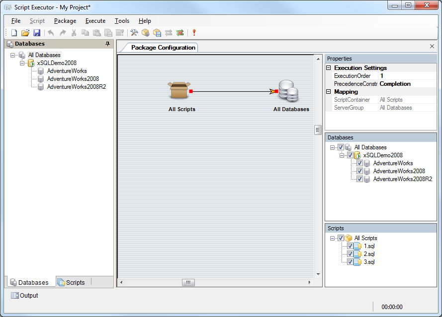Viewport: 442px width, 317px height.
Task: Uncheck All Databases in the Databases panel
Action: pyautogui.click(x=340, y=147)
